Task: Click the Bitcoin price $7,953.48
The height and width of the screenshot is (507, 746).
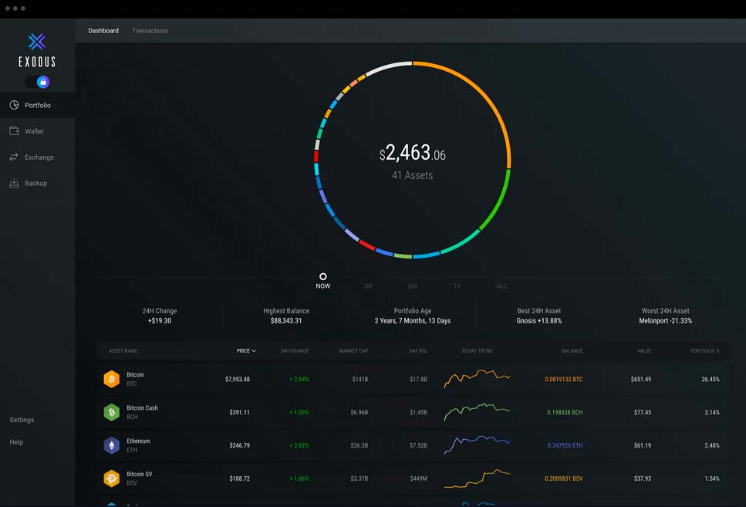Action: coord(238,380)
